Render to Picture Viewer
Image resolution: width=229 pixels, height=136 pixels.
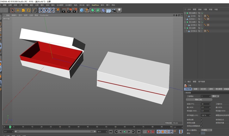coord(69,10)
